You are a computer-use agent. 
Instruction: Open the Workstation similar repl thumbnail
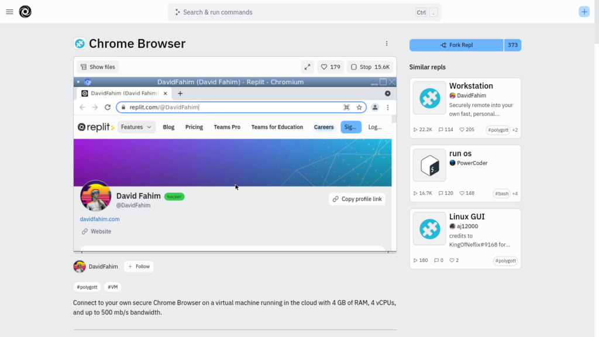tap(429, 98)
